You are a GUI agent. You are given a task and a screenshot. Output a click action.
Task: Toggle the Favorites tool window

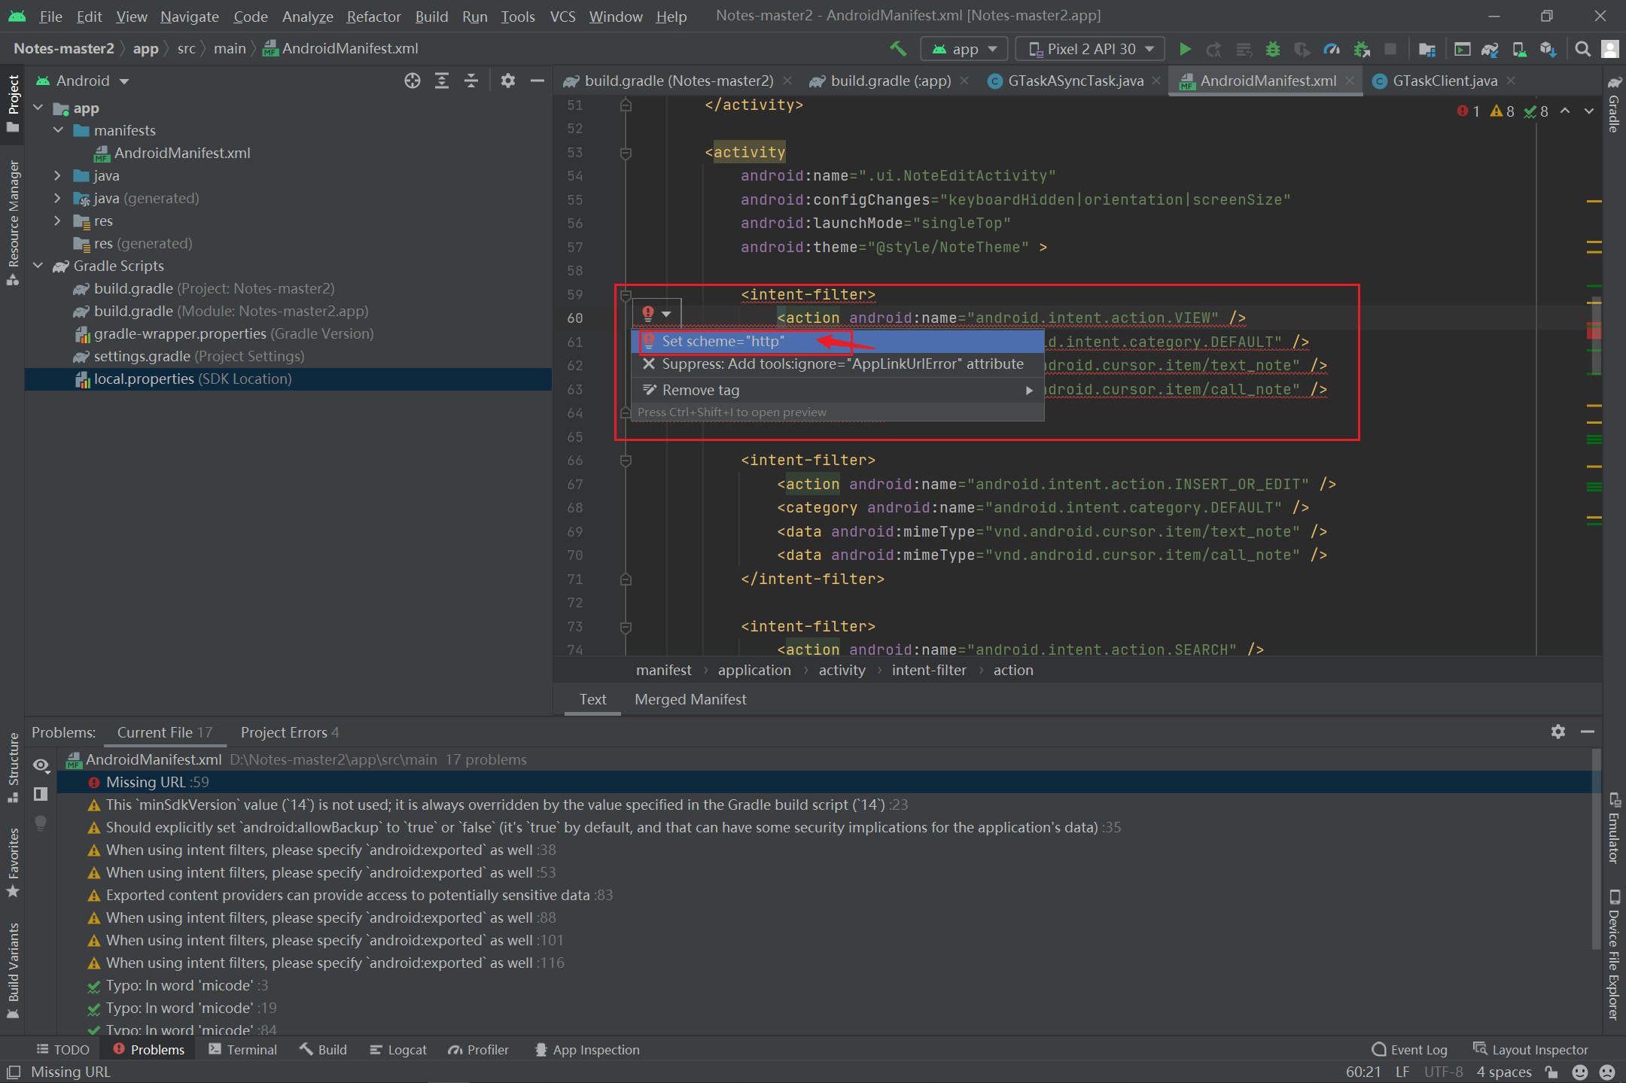(13, 862)
